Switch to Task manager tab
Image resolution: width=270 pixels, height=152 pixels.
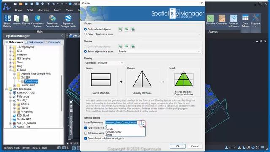34,42
